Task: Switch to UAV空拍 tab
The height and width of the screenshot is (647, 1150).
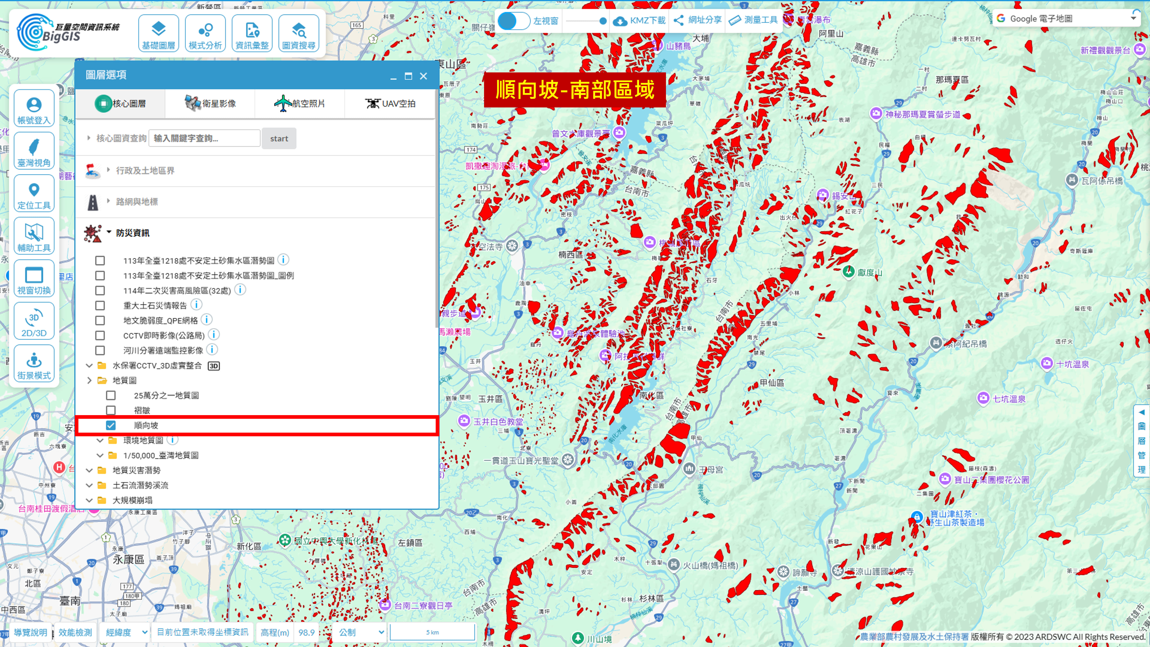Action: (390, 104)
